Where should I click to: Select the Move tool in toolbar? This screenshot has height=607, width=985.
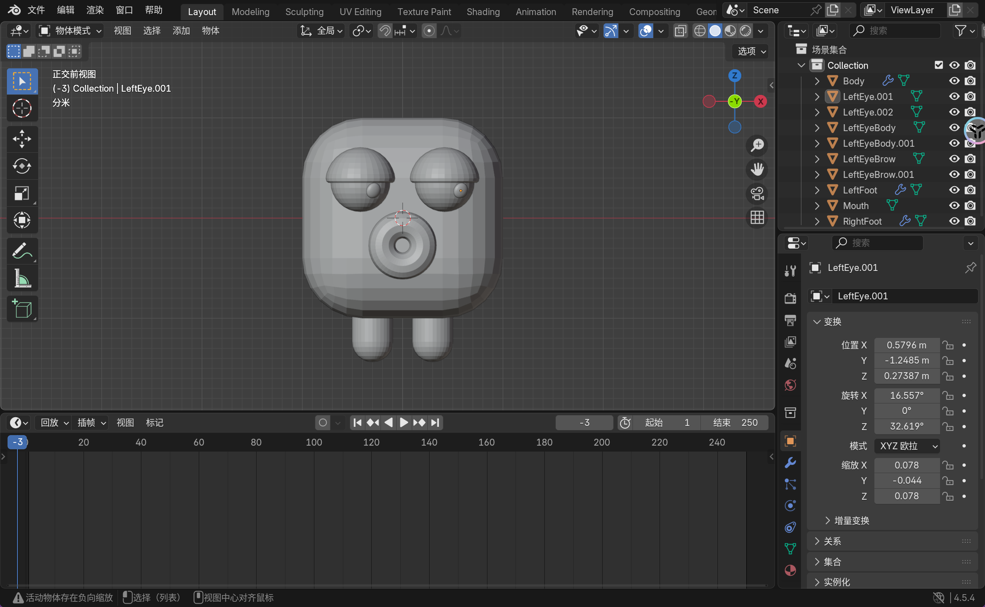(x=22, y=139)
